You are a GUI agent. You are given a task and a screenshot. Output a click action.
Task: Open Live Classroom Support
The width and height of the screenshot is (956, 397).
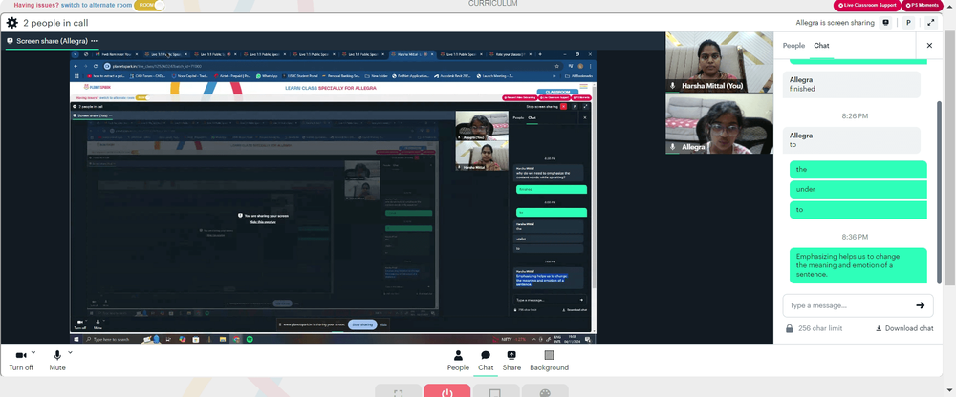click(x=866, y=5)
